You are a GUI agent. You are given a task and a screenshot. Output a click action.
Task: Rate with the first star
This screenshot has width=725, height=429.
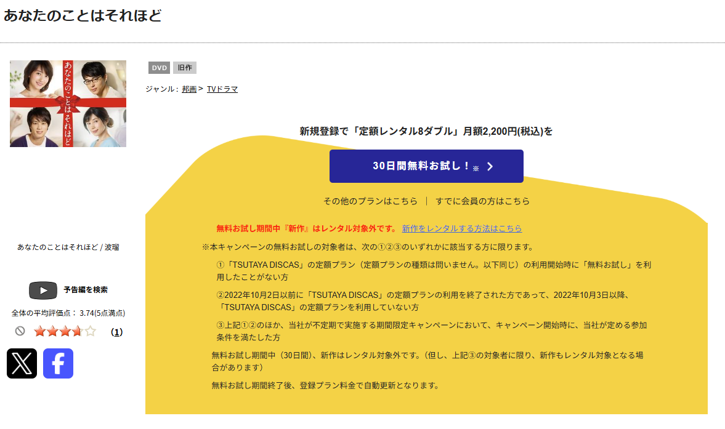(x=40, y=331)
